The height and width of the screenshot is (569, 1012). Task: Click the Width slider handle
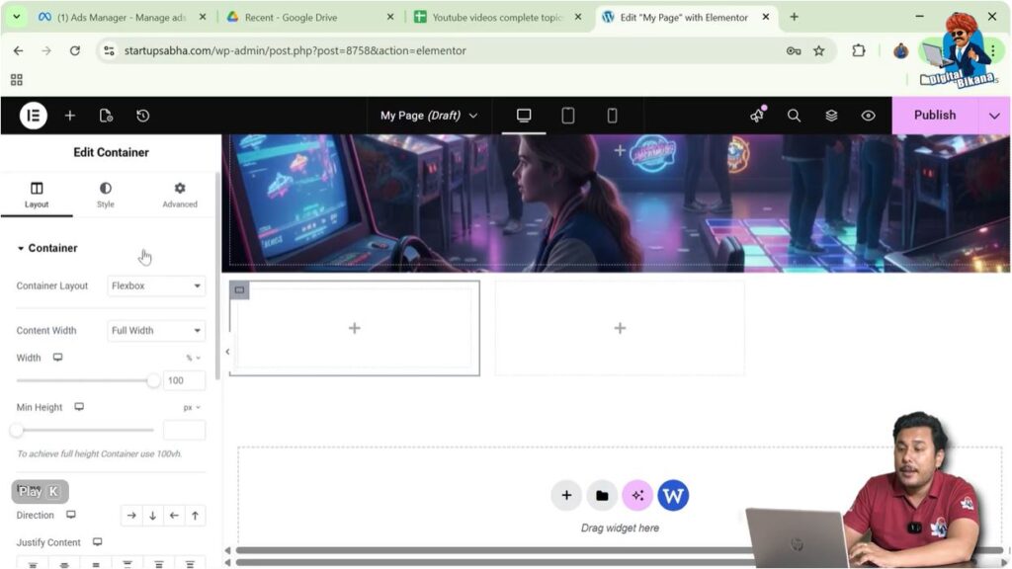tap(153, 380)
